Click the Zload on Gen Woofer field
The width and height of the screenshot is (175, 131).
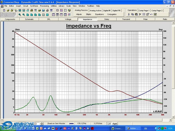coord(56,124)
